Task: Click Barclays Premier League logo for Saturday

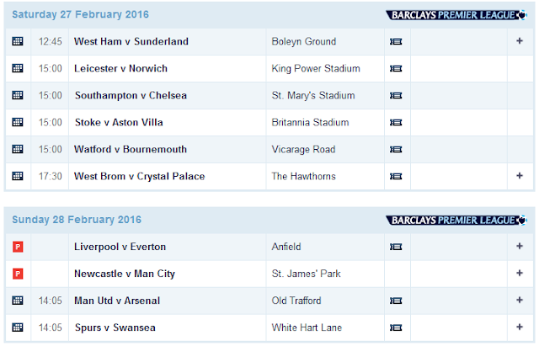Action: point(456,15)
